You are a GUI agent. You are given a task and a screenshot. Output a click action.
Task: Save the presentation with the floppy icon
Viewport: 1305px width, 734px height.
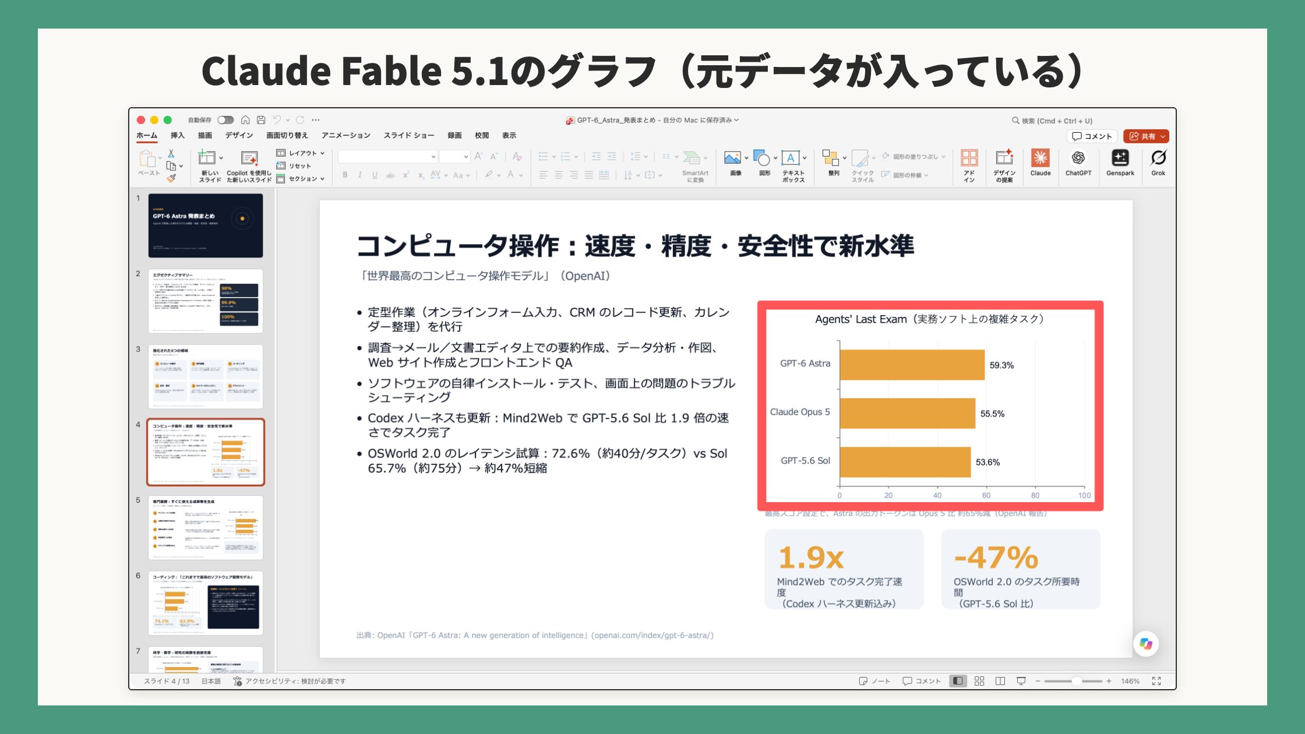click(261, 120)
